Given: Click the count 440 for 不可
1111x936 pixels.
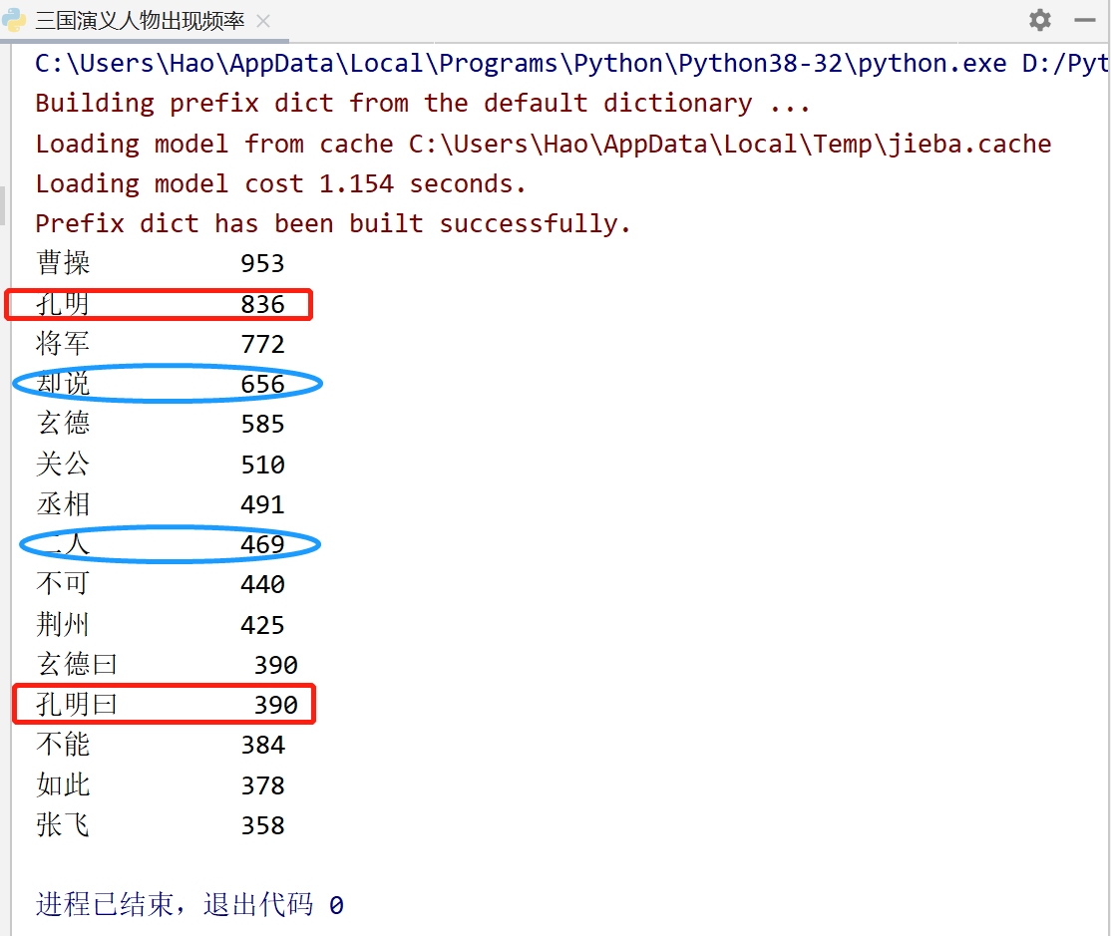Looking at the screenshot, I should (x=262, y=584).
